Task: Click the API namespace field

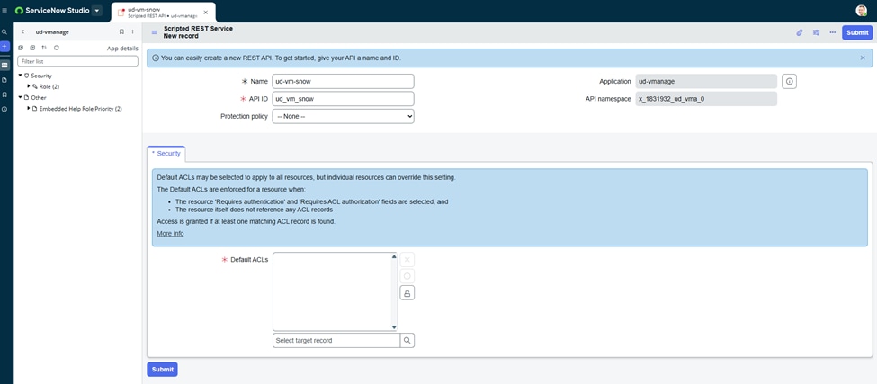Action: pos(706,99)
